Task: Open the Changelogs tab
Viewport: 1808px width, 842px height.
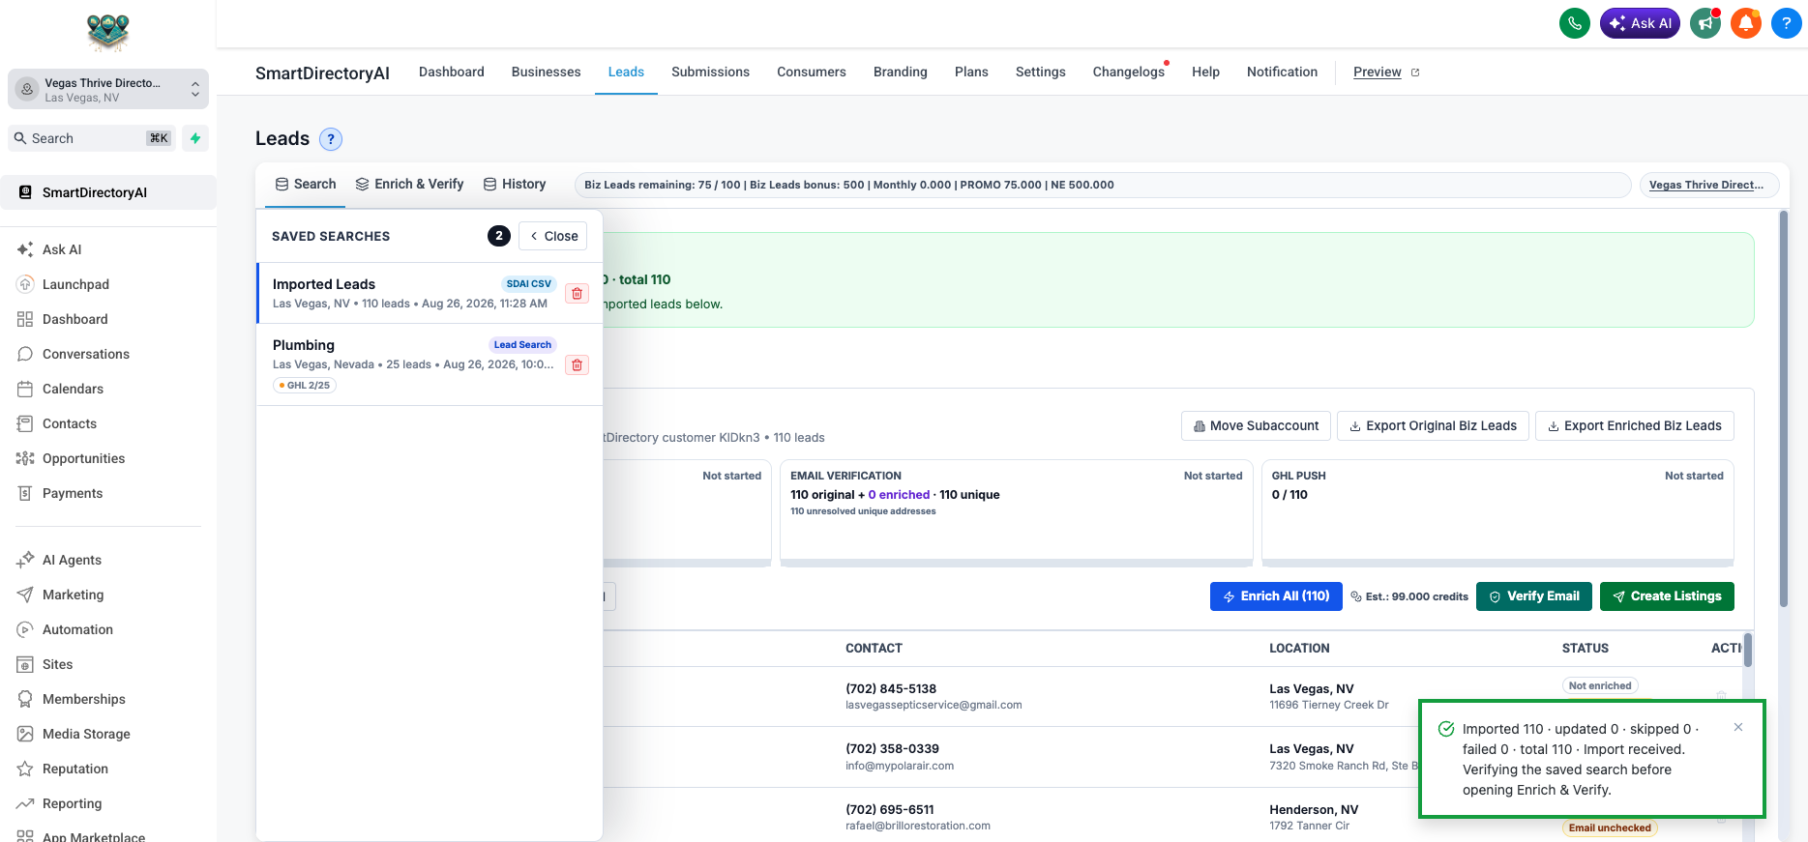Action: [x=1129, y=72]
